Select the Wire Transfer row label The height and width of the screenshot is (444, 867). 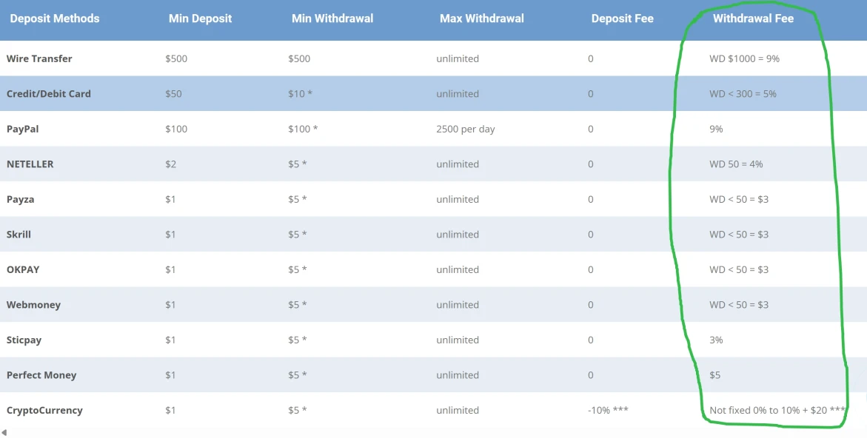coord(39,58)
